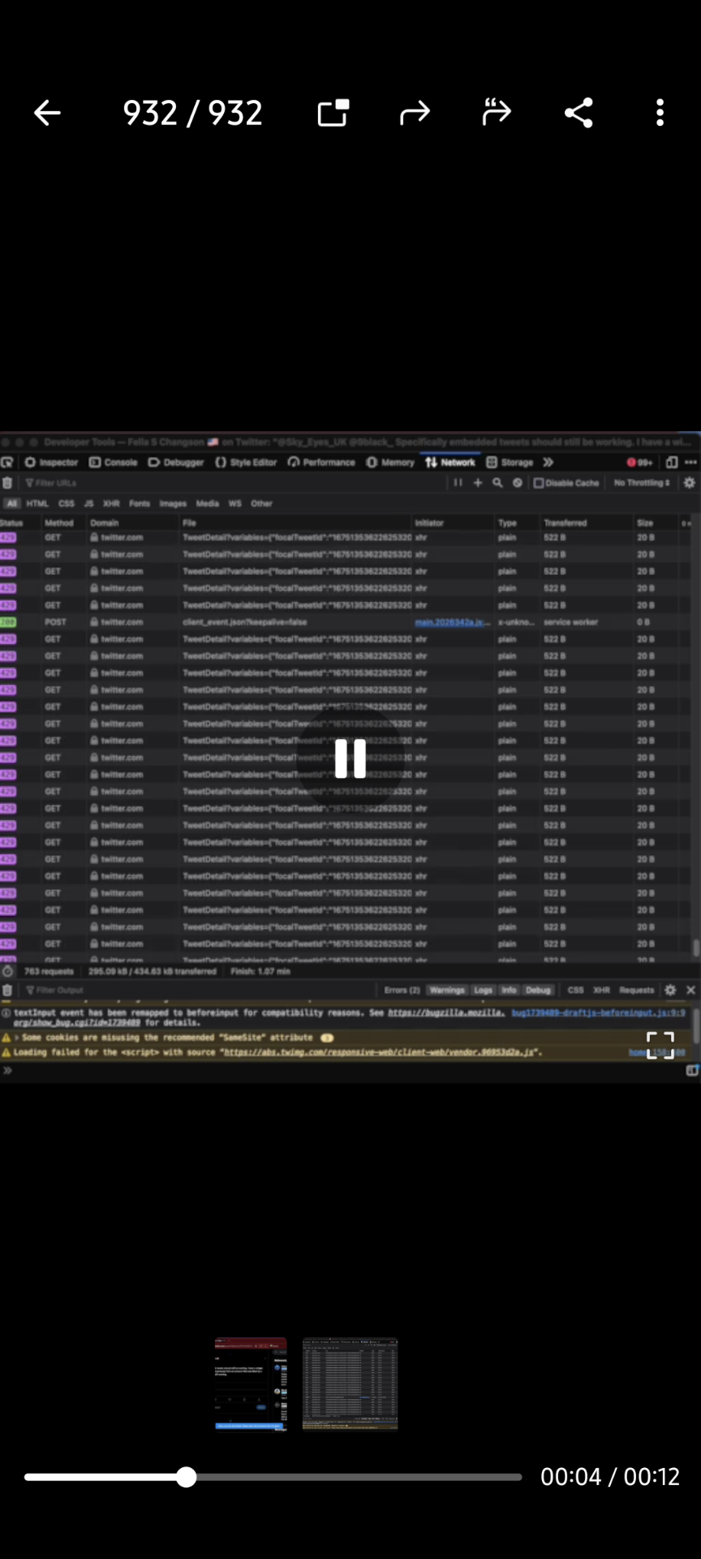Screen dimensions: 701x1559
Task: Open the No Throttling dropdown
Action: [642, 482]
